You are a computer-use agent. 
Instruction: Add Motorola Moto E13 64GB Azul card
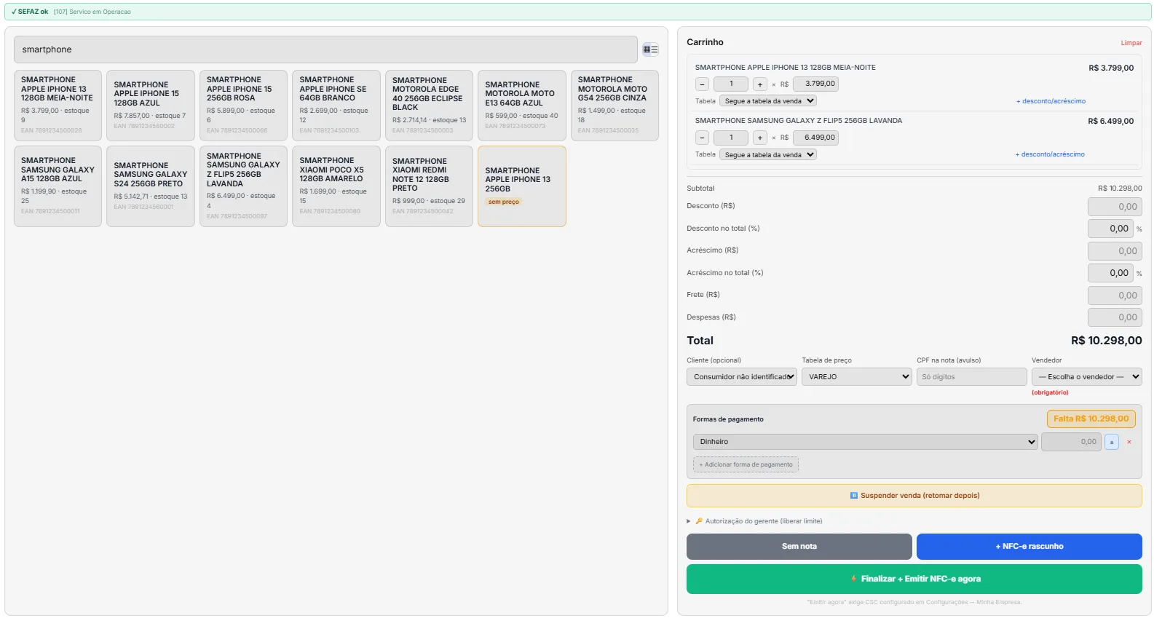[522, 106]
